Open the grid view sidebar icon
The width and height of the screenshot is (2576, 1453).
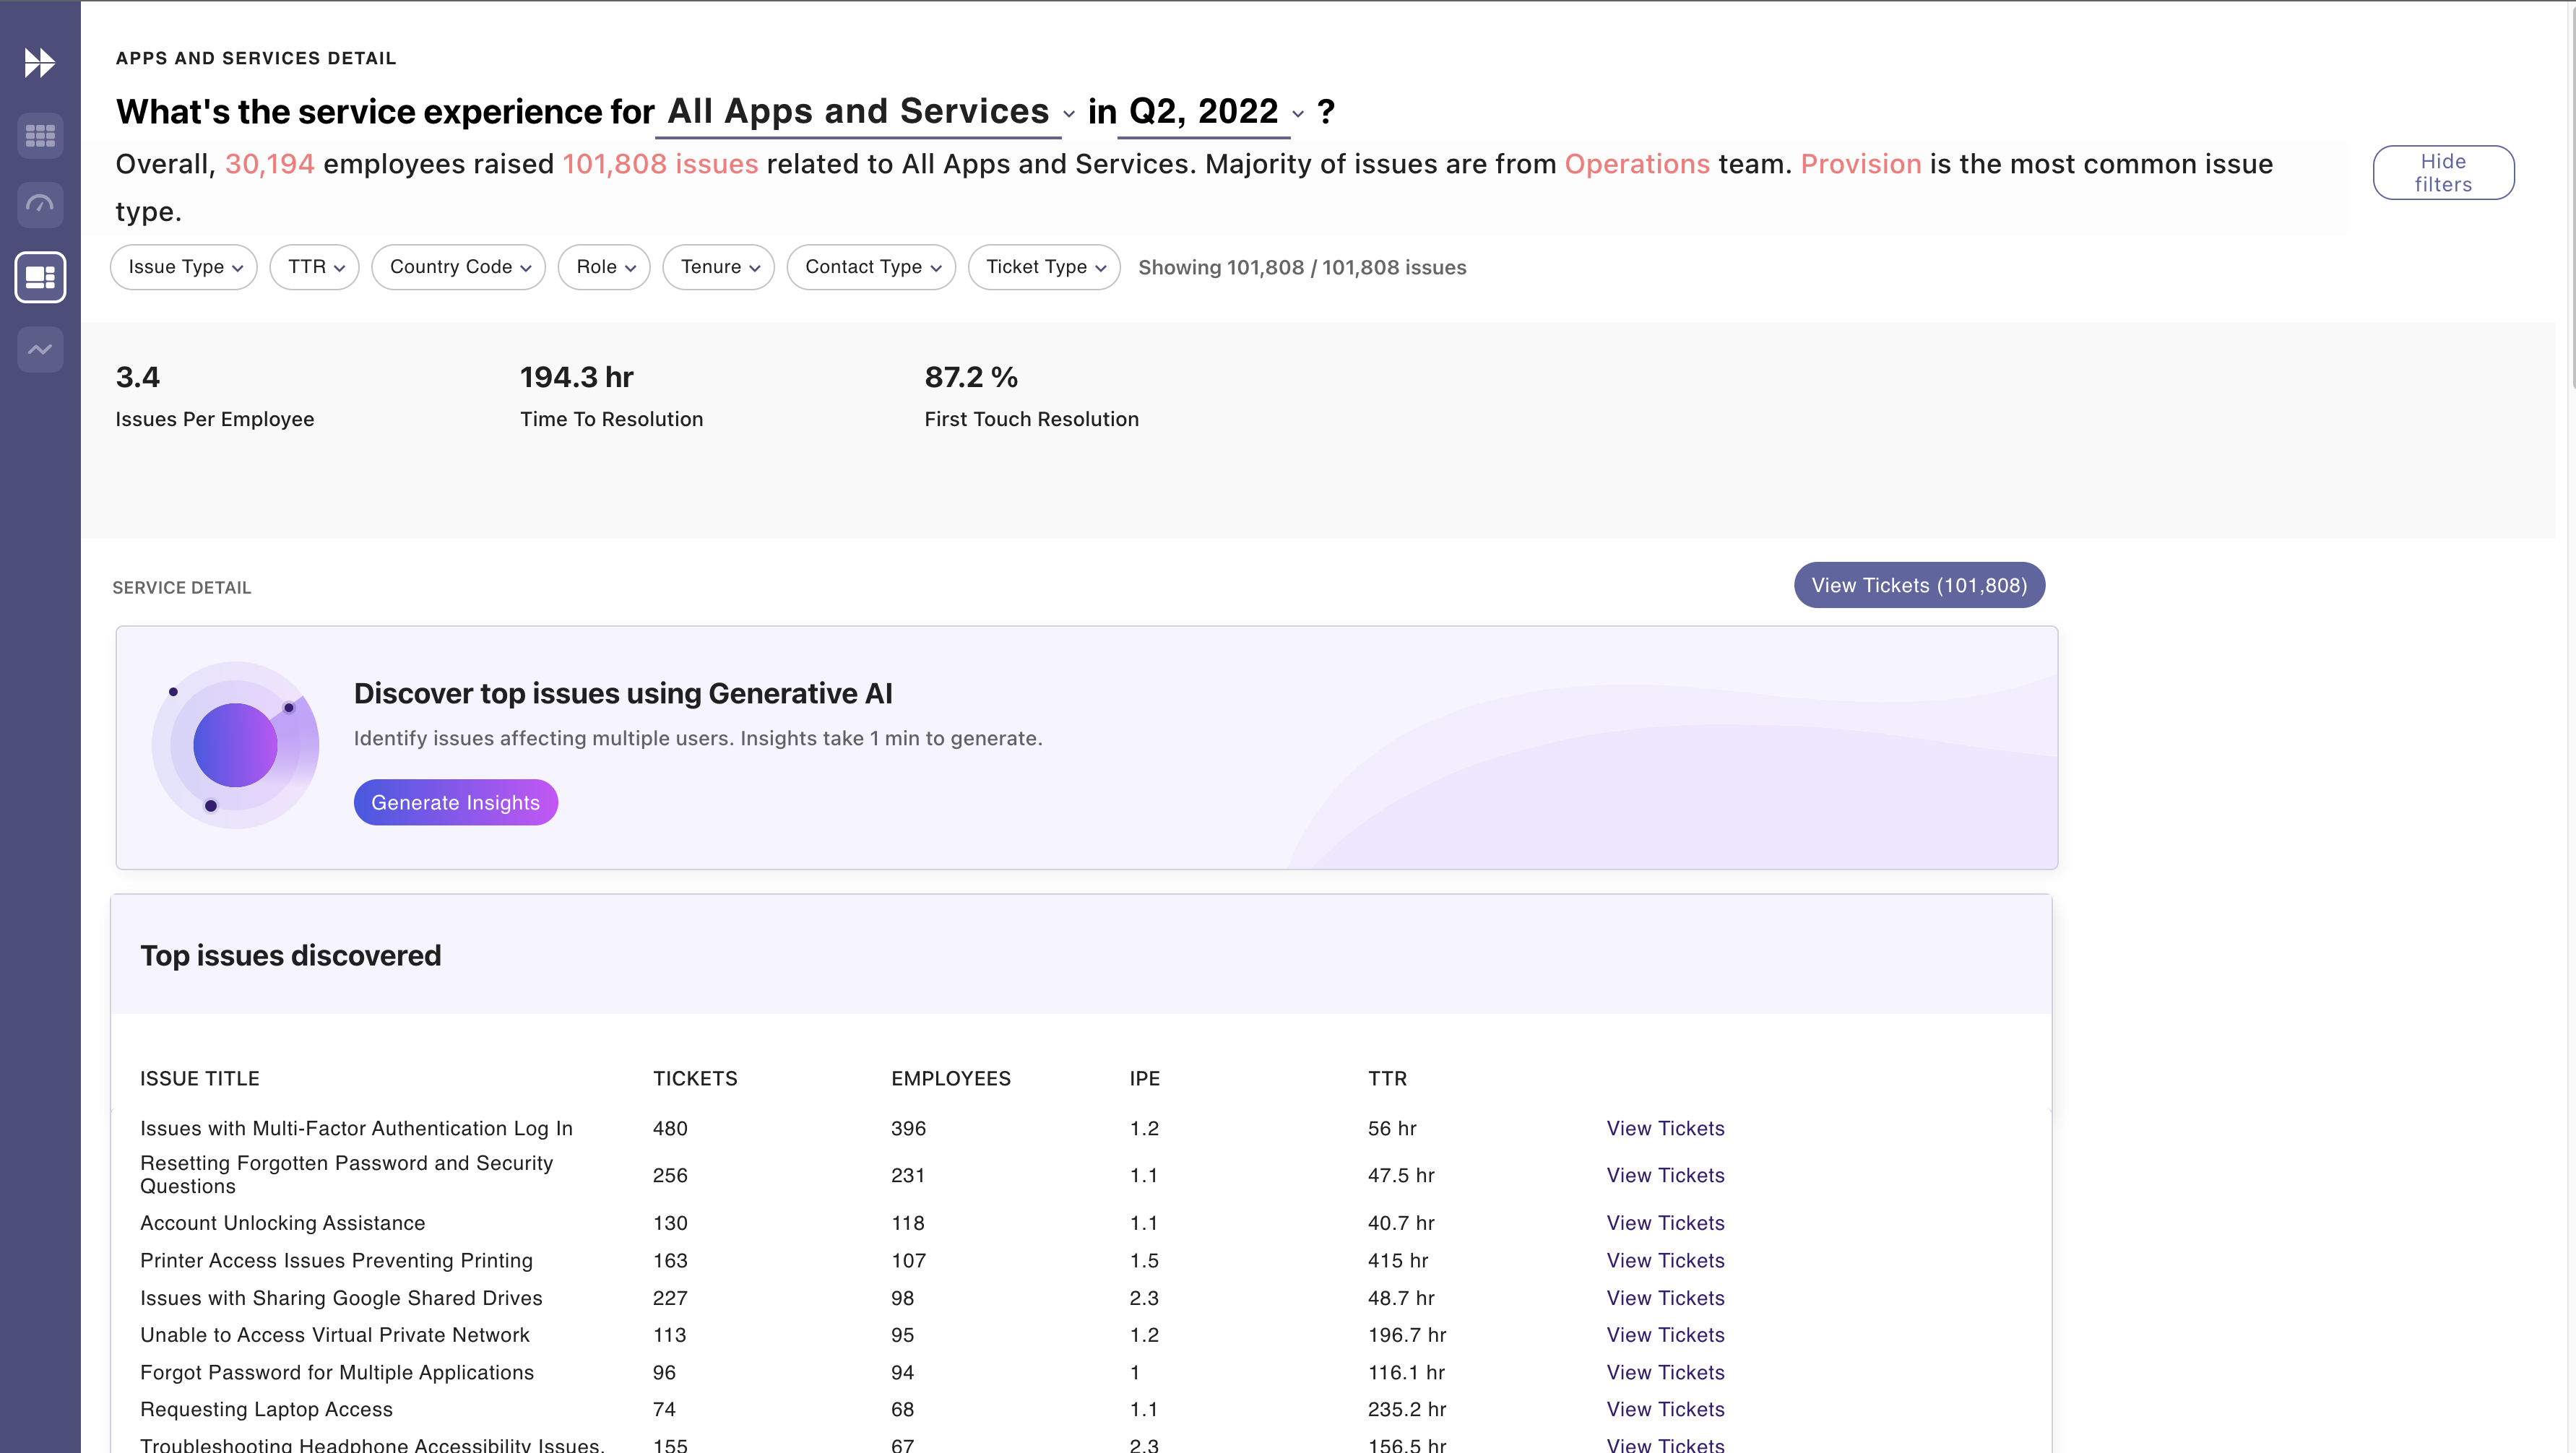[x=40, y=135]
